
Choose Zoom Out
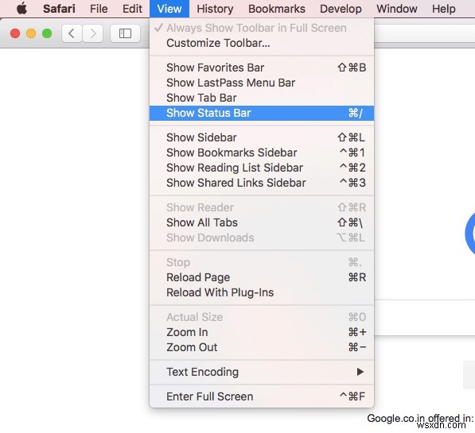[x=262, y=347]
